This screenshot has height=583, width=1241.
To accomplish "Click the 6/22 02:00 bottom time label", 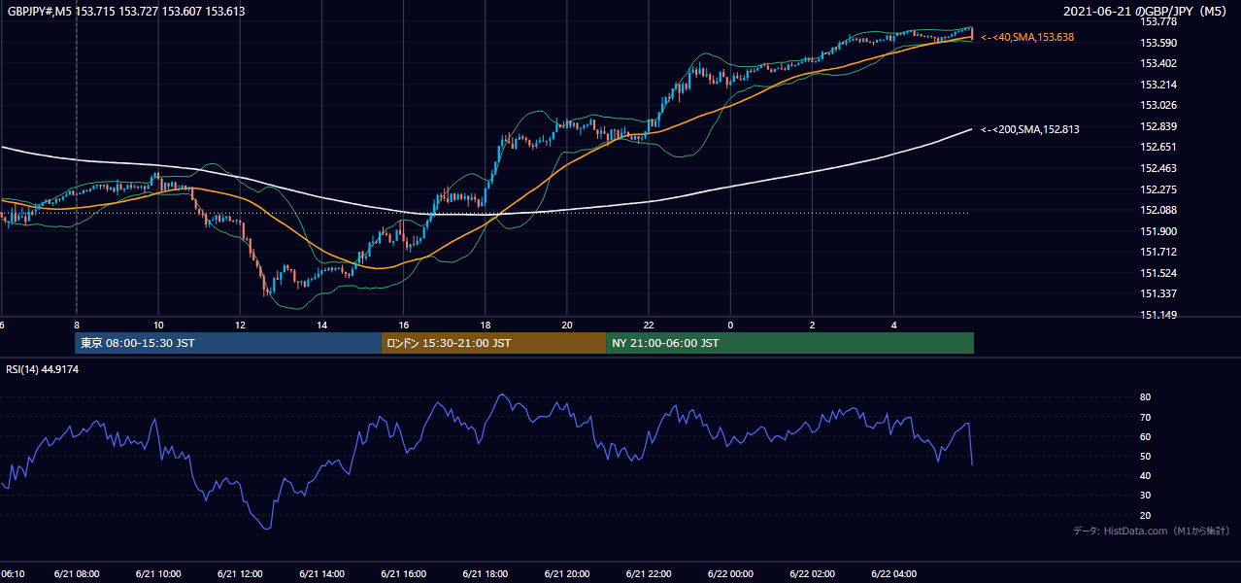I will pyautogui.click(x=811, y=574).
